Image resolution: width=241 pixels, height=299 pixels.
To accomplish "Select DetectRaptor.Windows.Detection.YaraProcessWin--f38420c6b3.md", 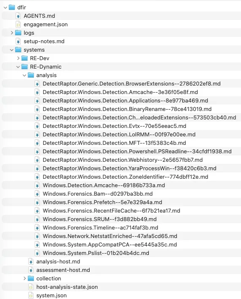I will pyautogui.click(x=129, y=169).
